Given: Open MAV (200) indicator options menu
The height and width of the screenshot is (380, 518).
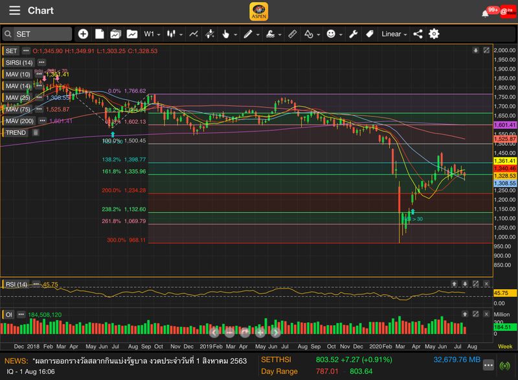Looking at the screenshot, I should pos(43,121).
